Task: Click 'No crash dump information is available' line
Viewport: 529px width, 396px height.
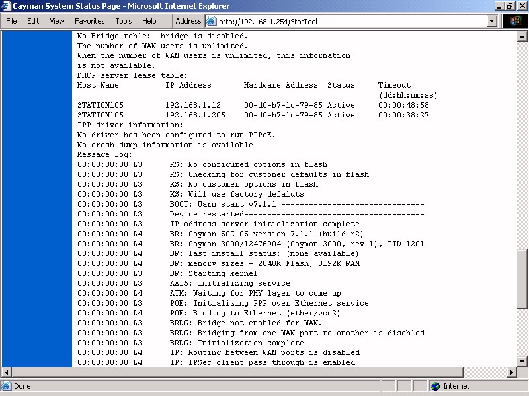Action: (165, 145)
